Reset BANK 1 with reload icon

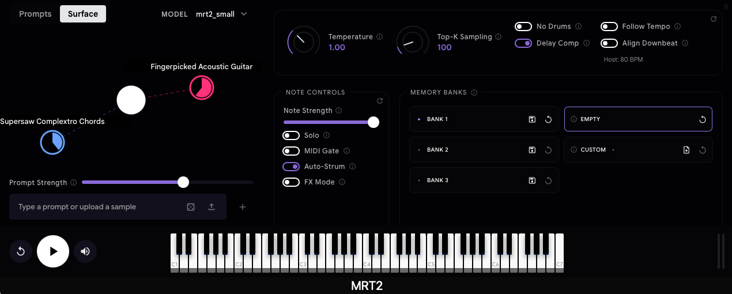[549, 119]
